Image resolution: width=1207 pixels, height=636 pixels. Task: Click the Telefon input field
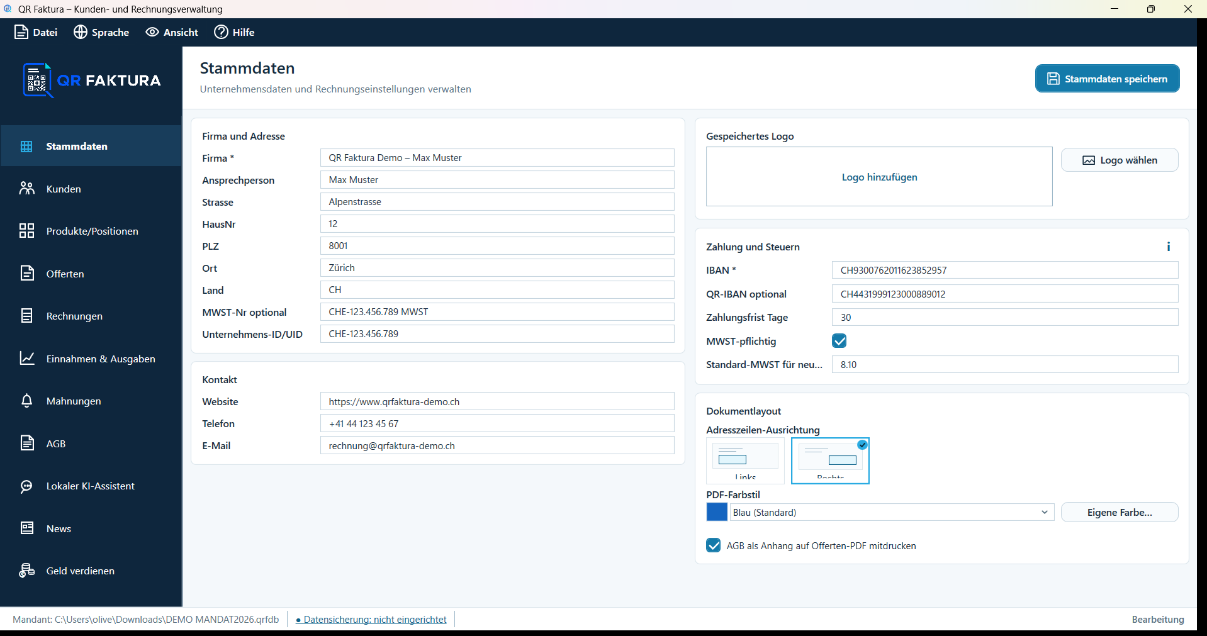(x=497, y=423)
